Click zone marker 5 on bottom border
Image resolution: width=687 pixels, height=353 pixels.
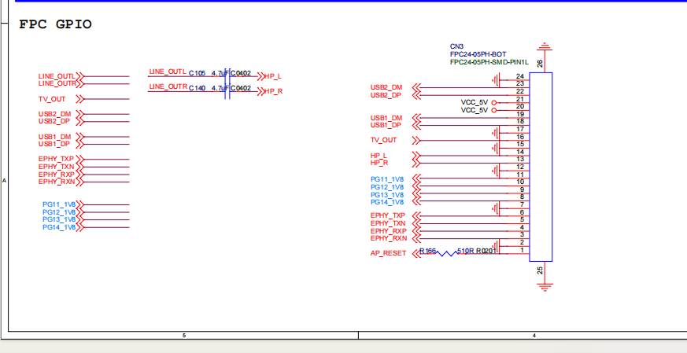point(183,336)
